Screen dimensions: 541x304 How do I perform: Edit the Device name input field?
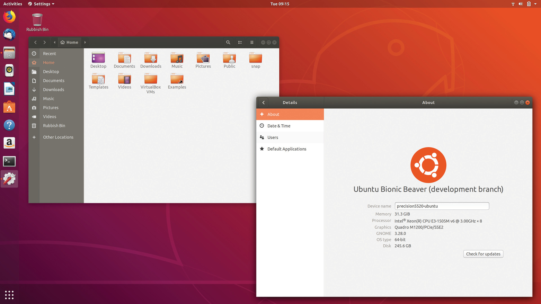442,206
